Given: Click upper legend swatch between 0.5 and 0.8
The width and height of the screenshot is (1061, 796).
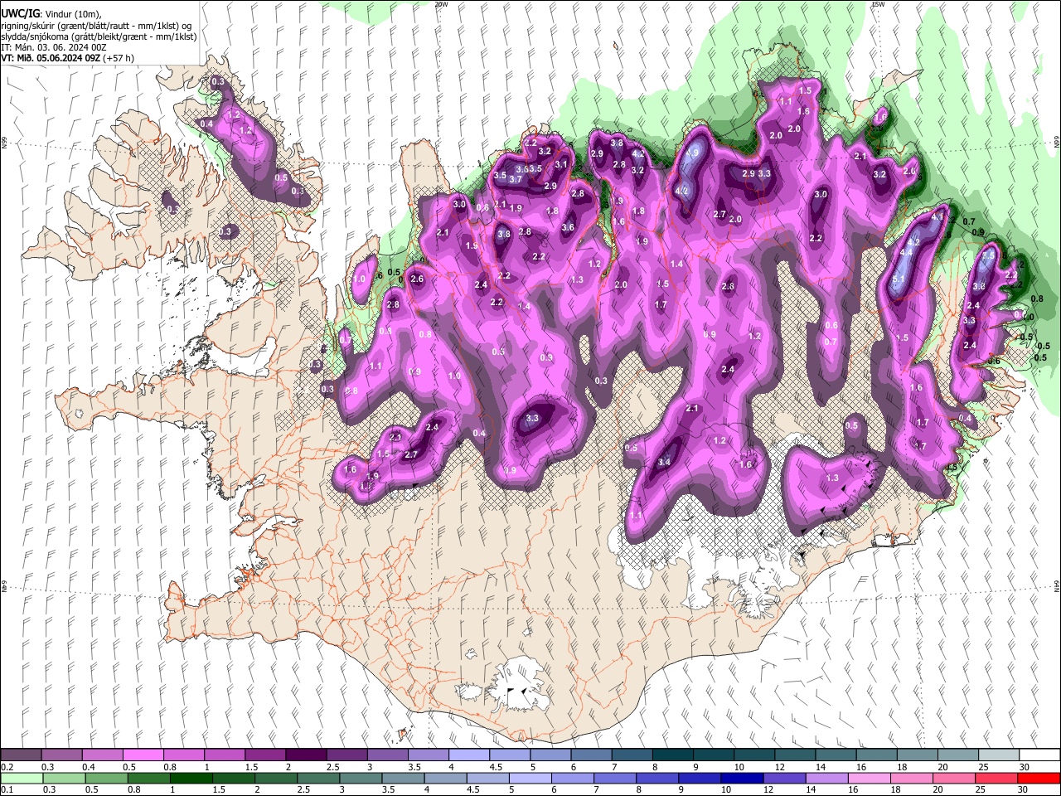Looking at the screenshot, I should point(143,755).
